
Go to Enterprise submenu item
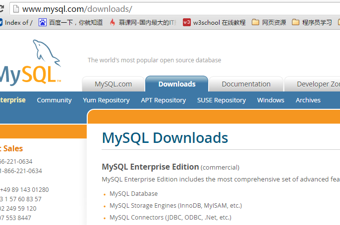pyautogui.click(x=12, y=100)
